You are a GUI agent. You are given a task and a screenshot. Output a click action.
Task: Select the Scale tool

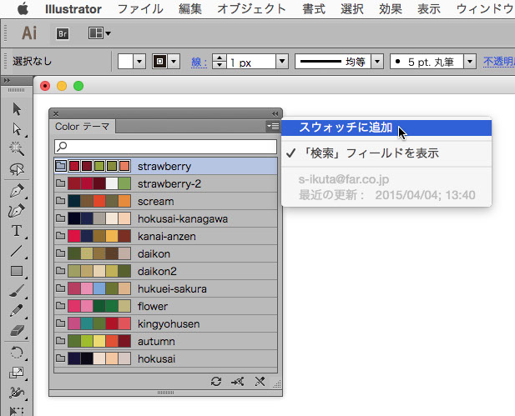tap(17, 373)
